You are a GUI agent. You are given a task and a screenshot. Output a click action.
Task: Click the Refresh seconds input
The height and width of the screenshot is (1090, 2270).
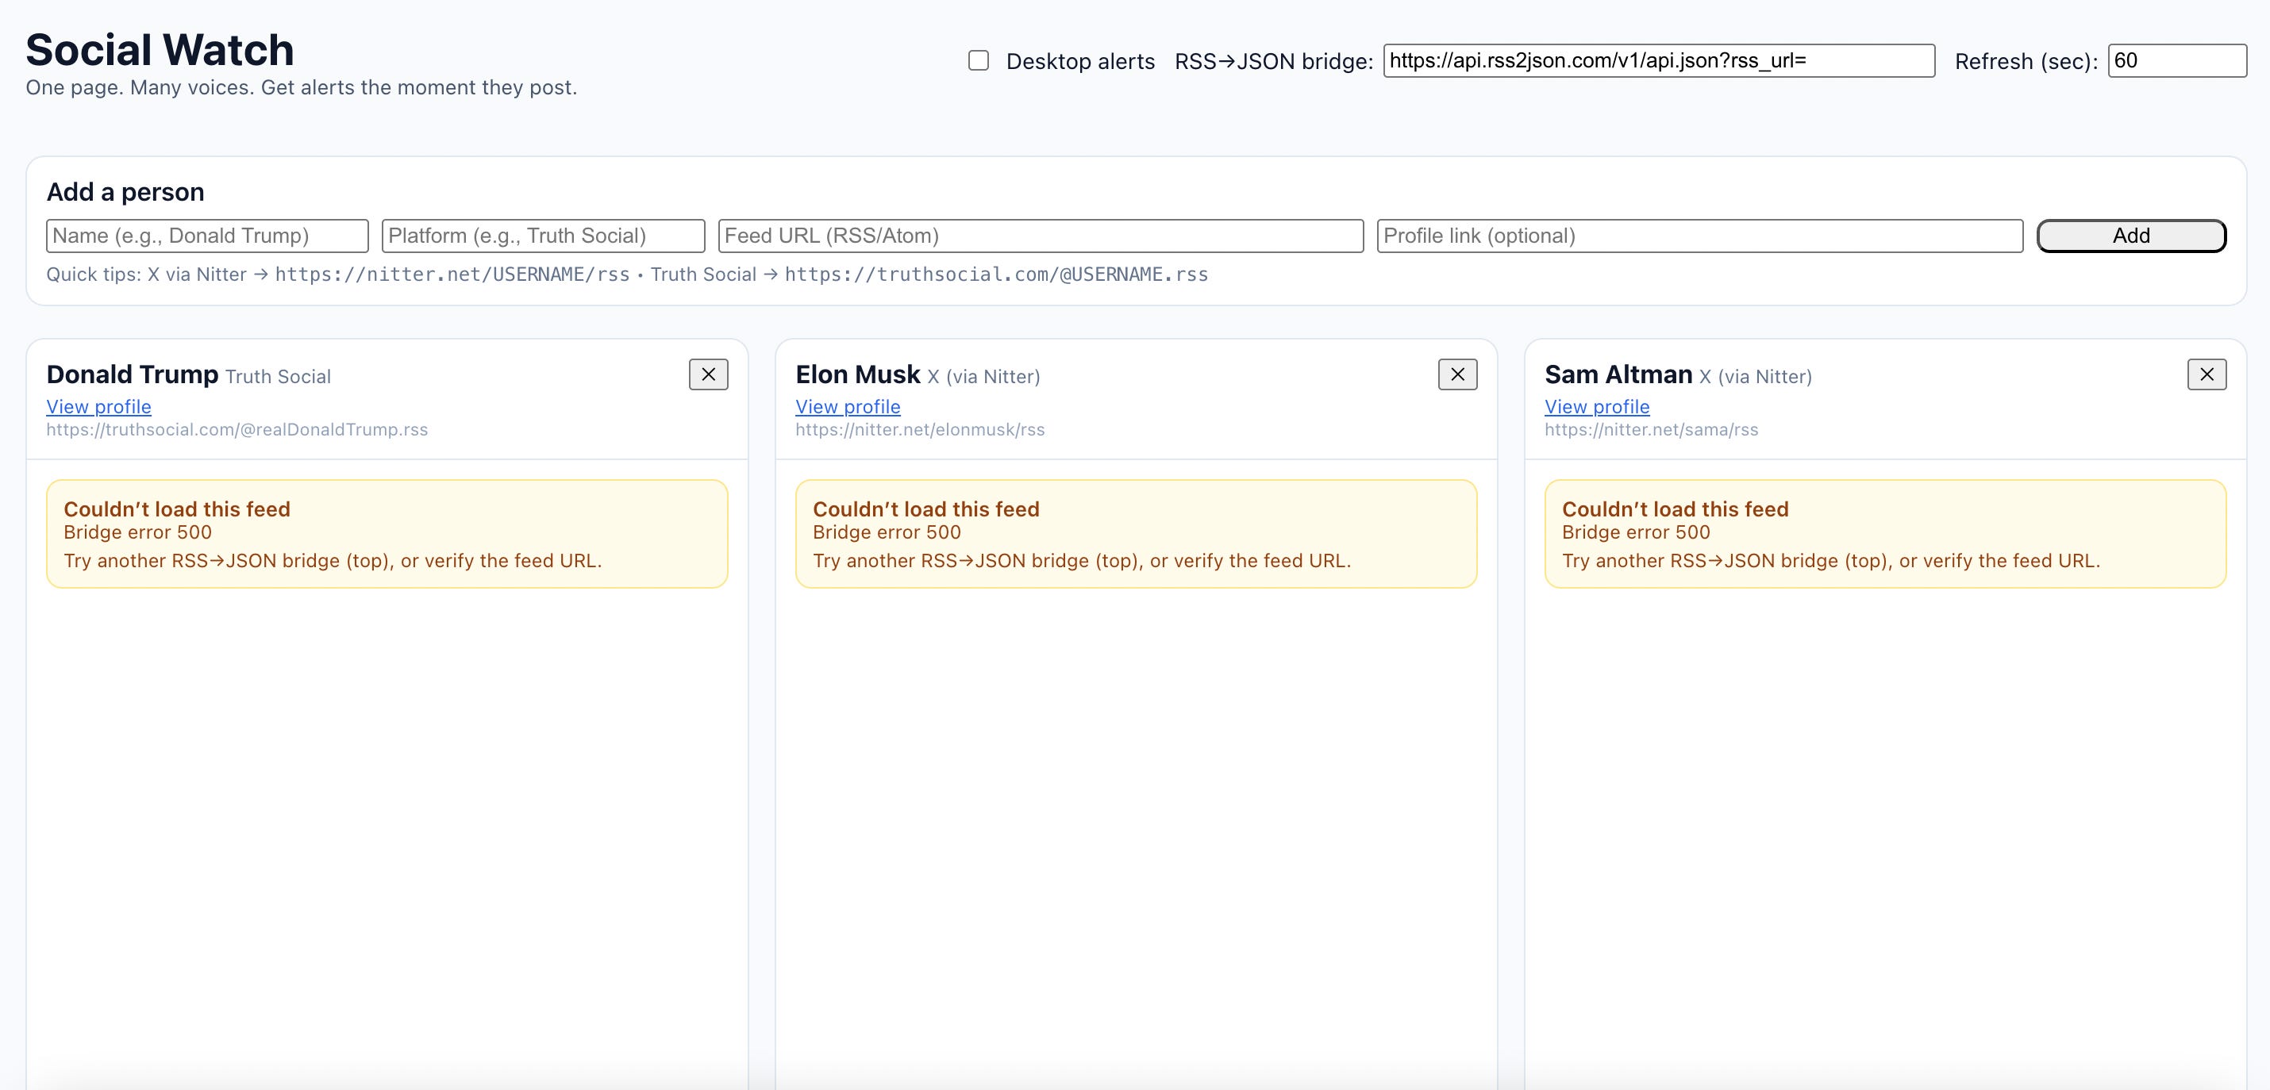(2176, 61)
